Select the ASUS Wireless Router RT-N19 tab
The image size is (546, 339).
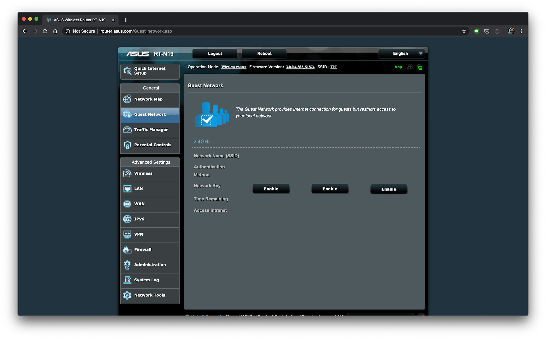pyautogui.click(x=80, y=20)
